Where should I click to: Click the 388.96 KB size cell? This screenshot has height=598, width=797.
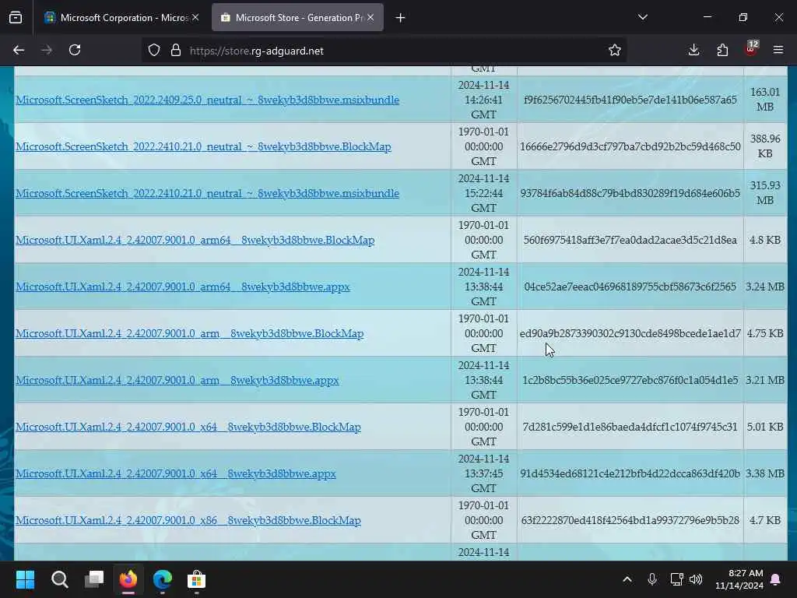pyautogui.click(x=765, y=146)
